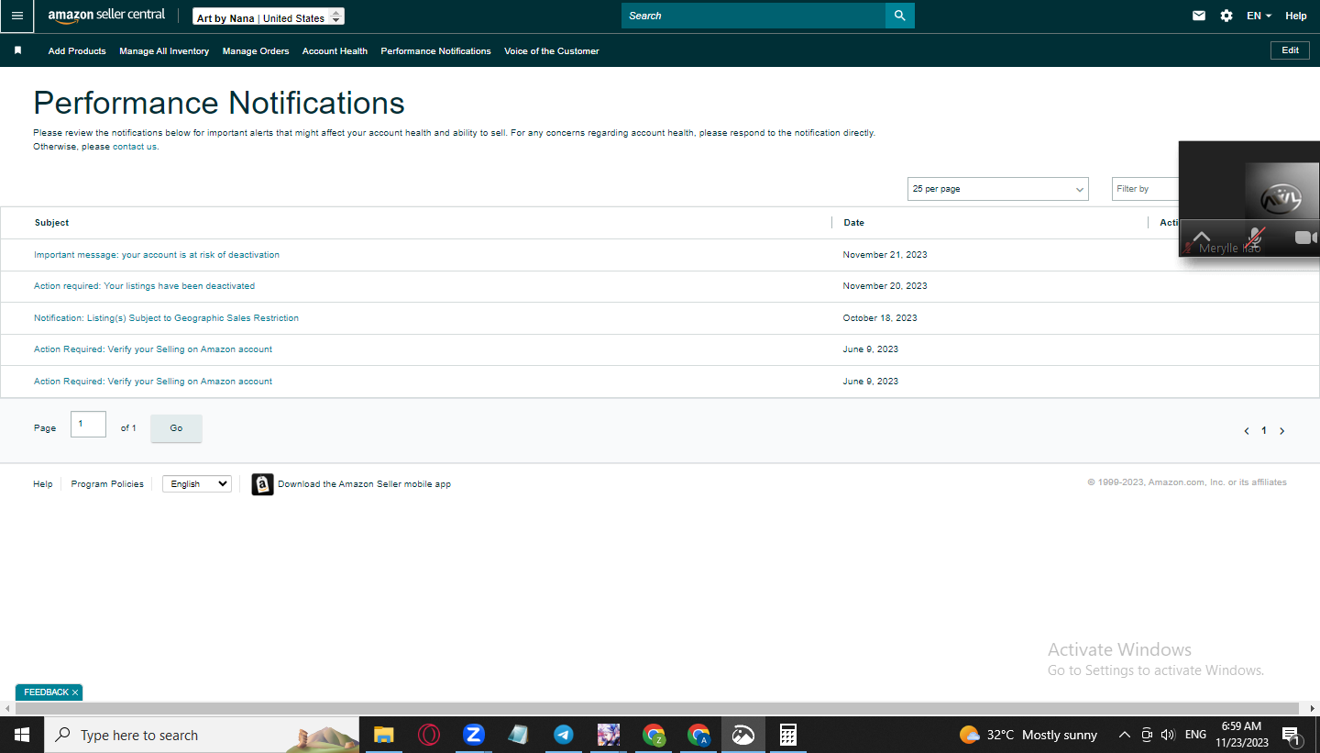Viewport: 1320px width, 753px height.
Task: Click the magnifier search button
Action: (900, 16)
